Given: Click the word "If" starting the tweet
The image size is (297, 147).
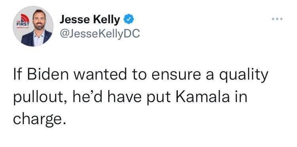Looking at the screenshot, I should click(x=17, y=74).
